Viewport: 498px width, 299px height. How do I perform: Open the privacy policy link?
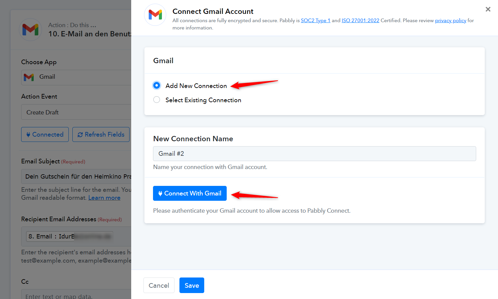(x=451, y=21)
